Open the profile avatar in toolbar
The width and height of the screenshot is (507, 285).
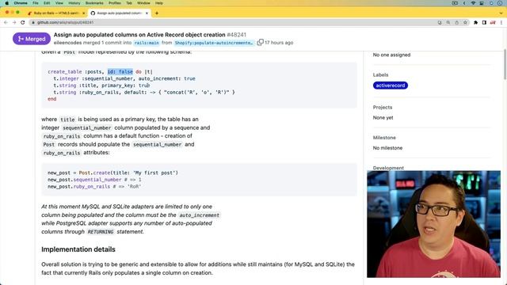coord(493,22)
